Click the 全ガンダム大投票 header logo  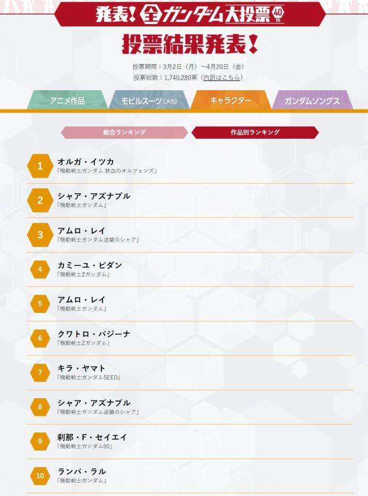coord(189,14)
